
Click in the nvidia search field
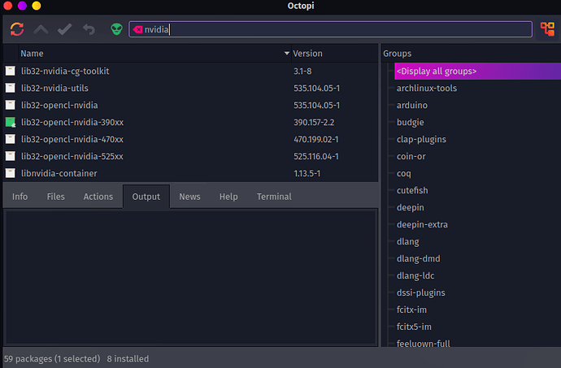pos(330,29)
